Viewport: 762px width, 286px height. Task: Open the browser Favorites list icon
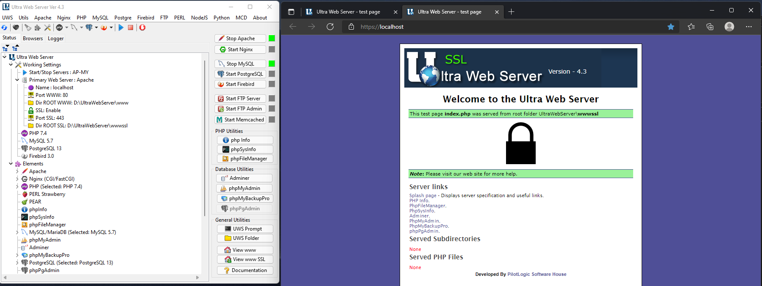[691, 27]
